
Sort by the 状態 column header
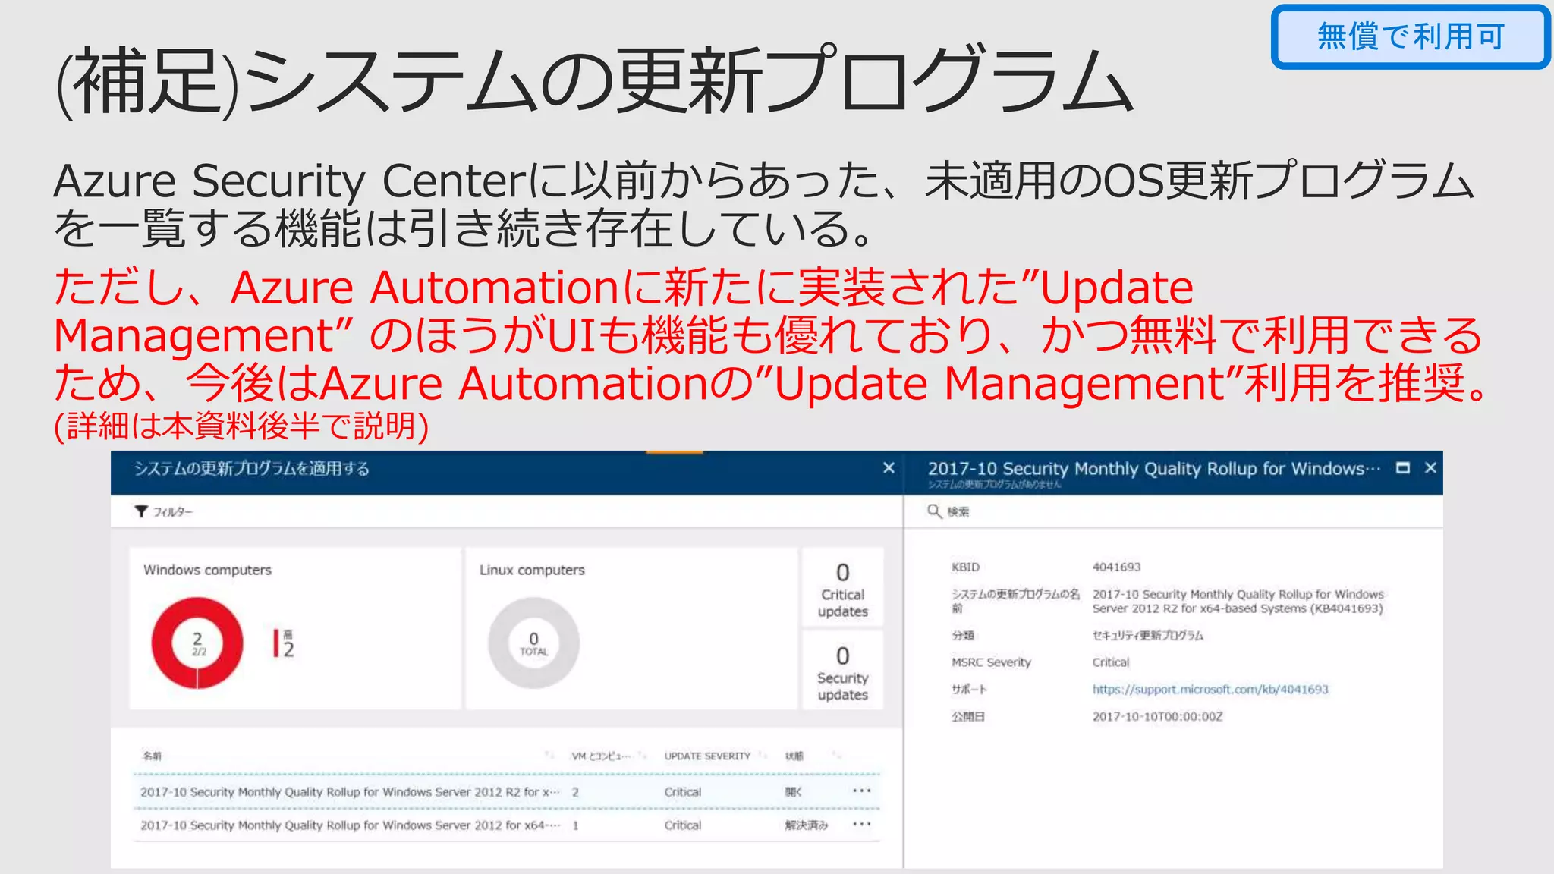(x=794, y=756)
